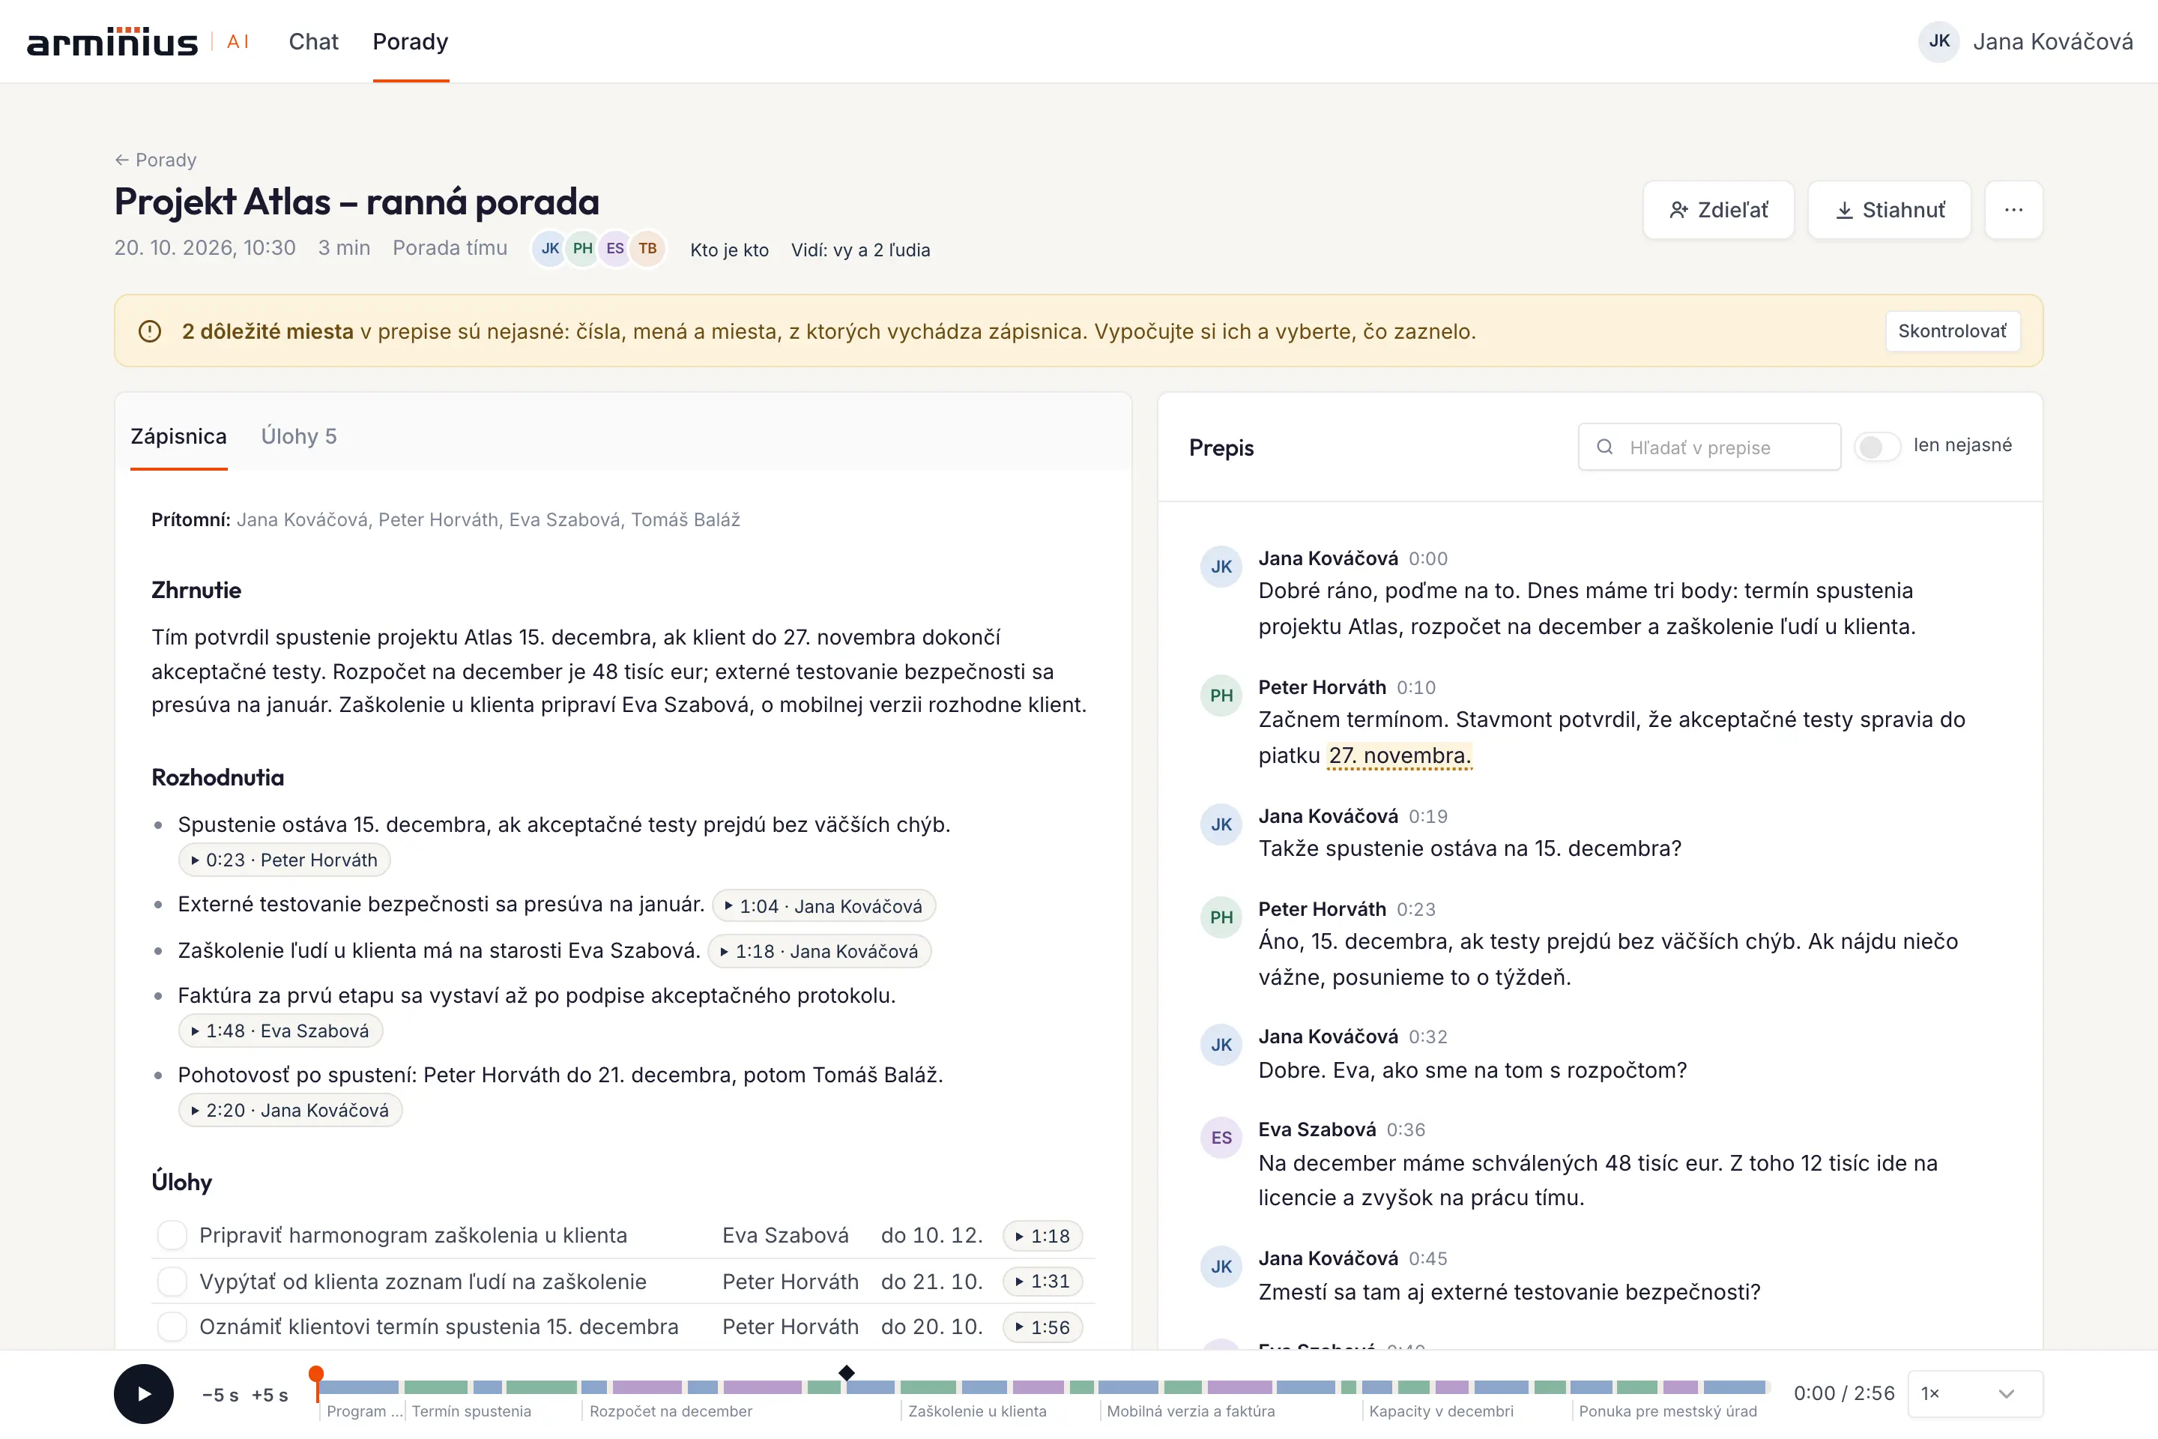Click the warning icon in the banner

(150, 331)
